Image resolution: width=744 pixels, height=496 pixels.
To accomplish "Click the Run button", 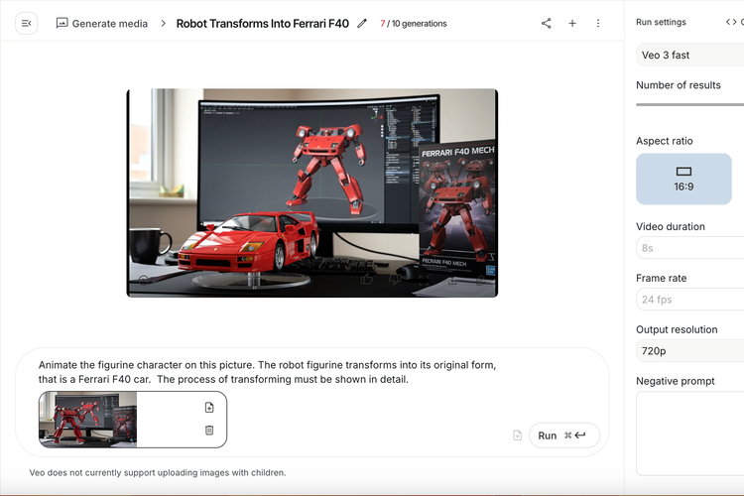I will click(x=564, y=435).
